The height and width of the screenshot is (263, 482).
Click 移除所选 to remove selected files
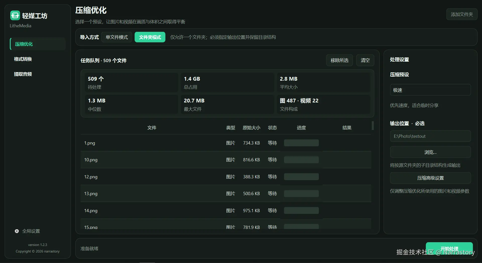coord(339,60)
